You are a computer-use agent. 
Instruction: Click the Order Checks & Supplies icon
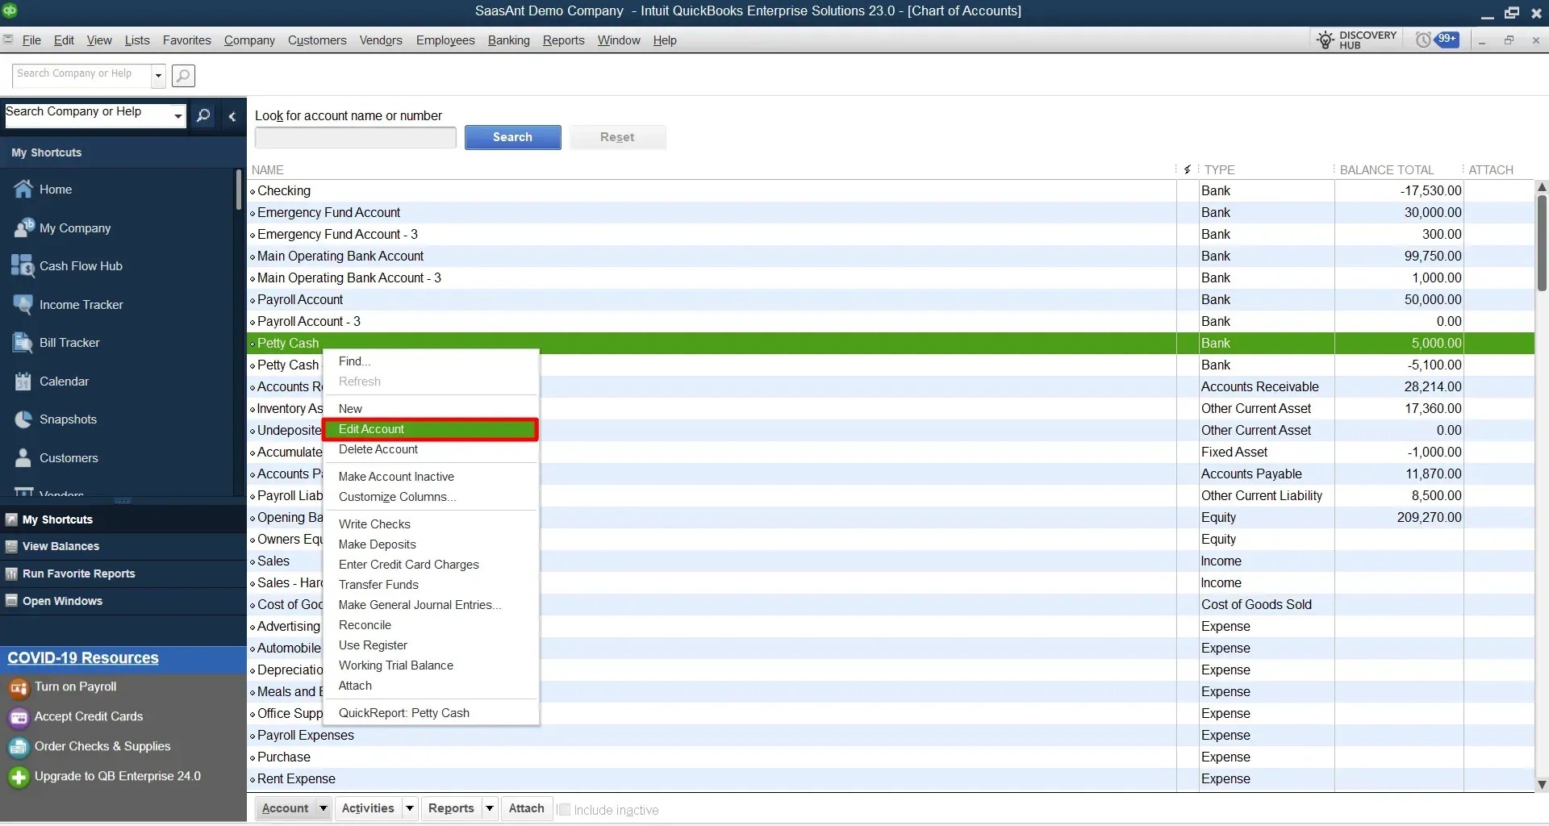click(19, 747)
